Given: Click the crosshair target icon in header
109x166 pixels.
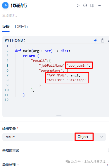Looking at the screenshot, I should (x=85, y=5).
